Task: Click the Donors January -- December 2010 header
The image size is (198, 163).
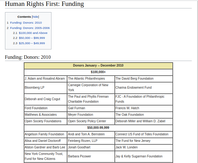Action: click(x=98, y=66)
